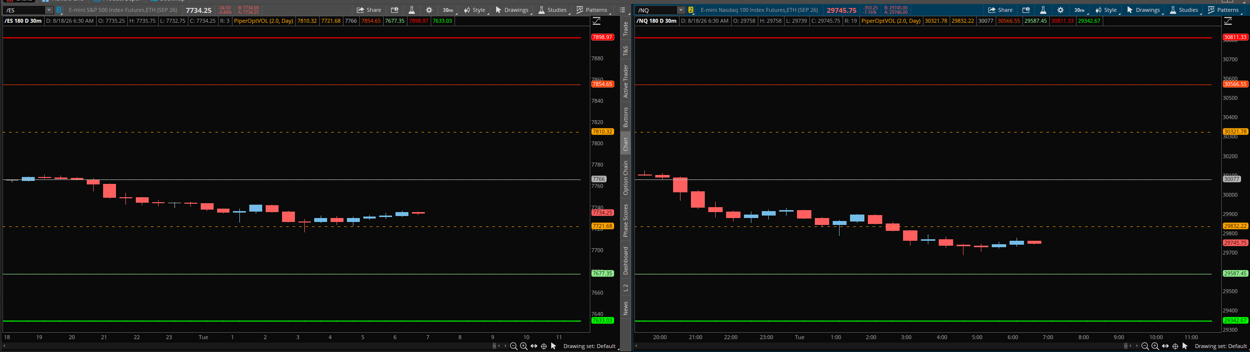Open chart settings gear on /NQ chart
The width and height of the screenshot is (1250, 352).
[1061, 10]
